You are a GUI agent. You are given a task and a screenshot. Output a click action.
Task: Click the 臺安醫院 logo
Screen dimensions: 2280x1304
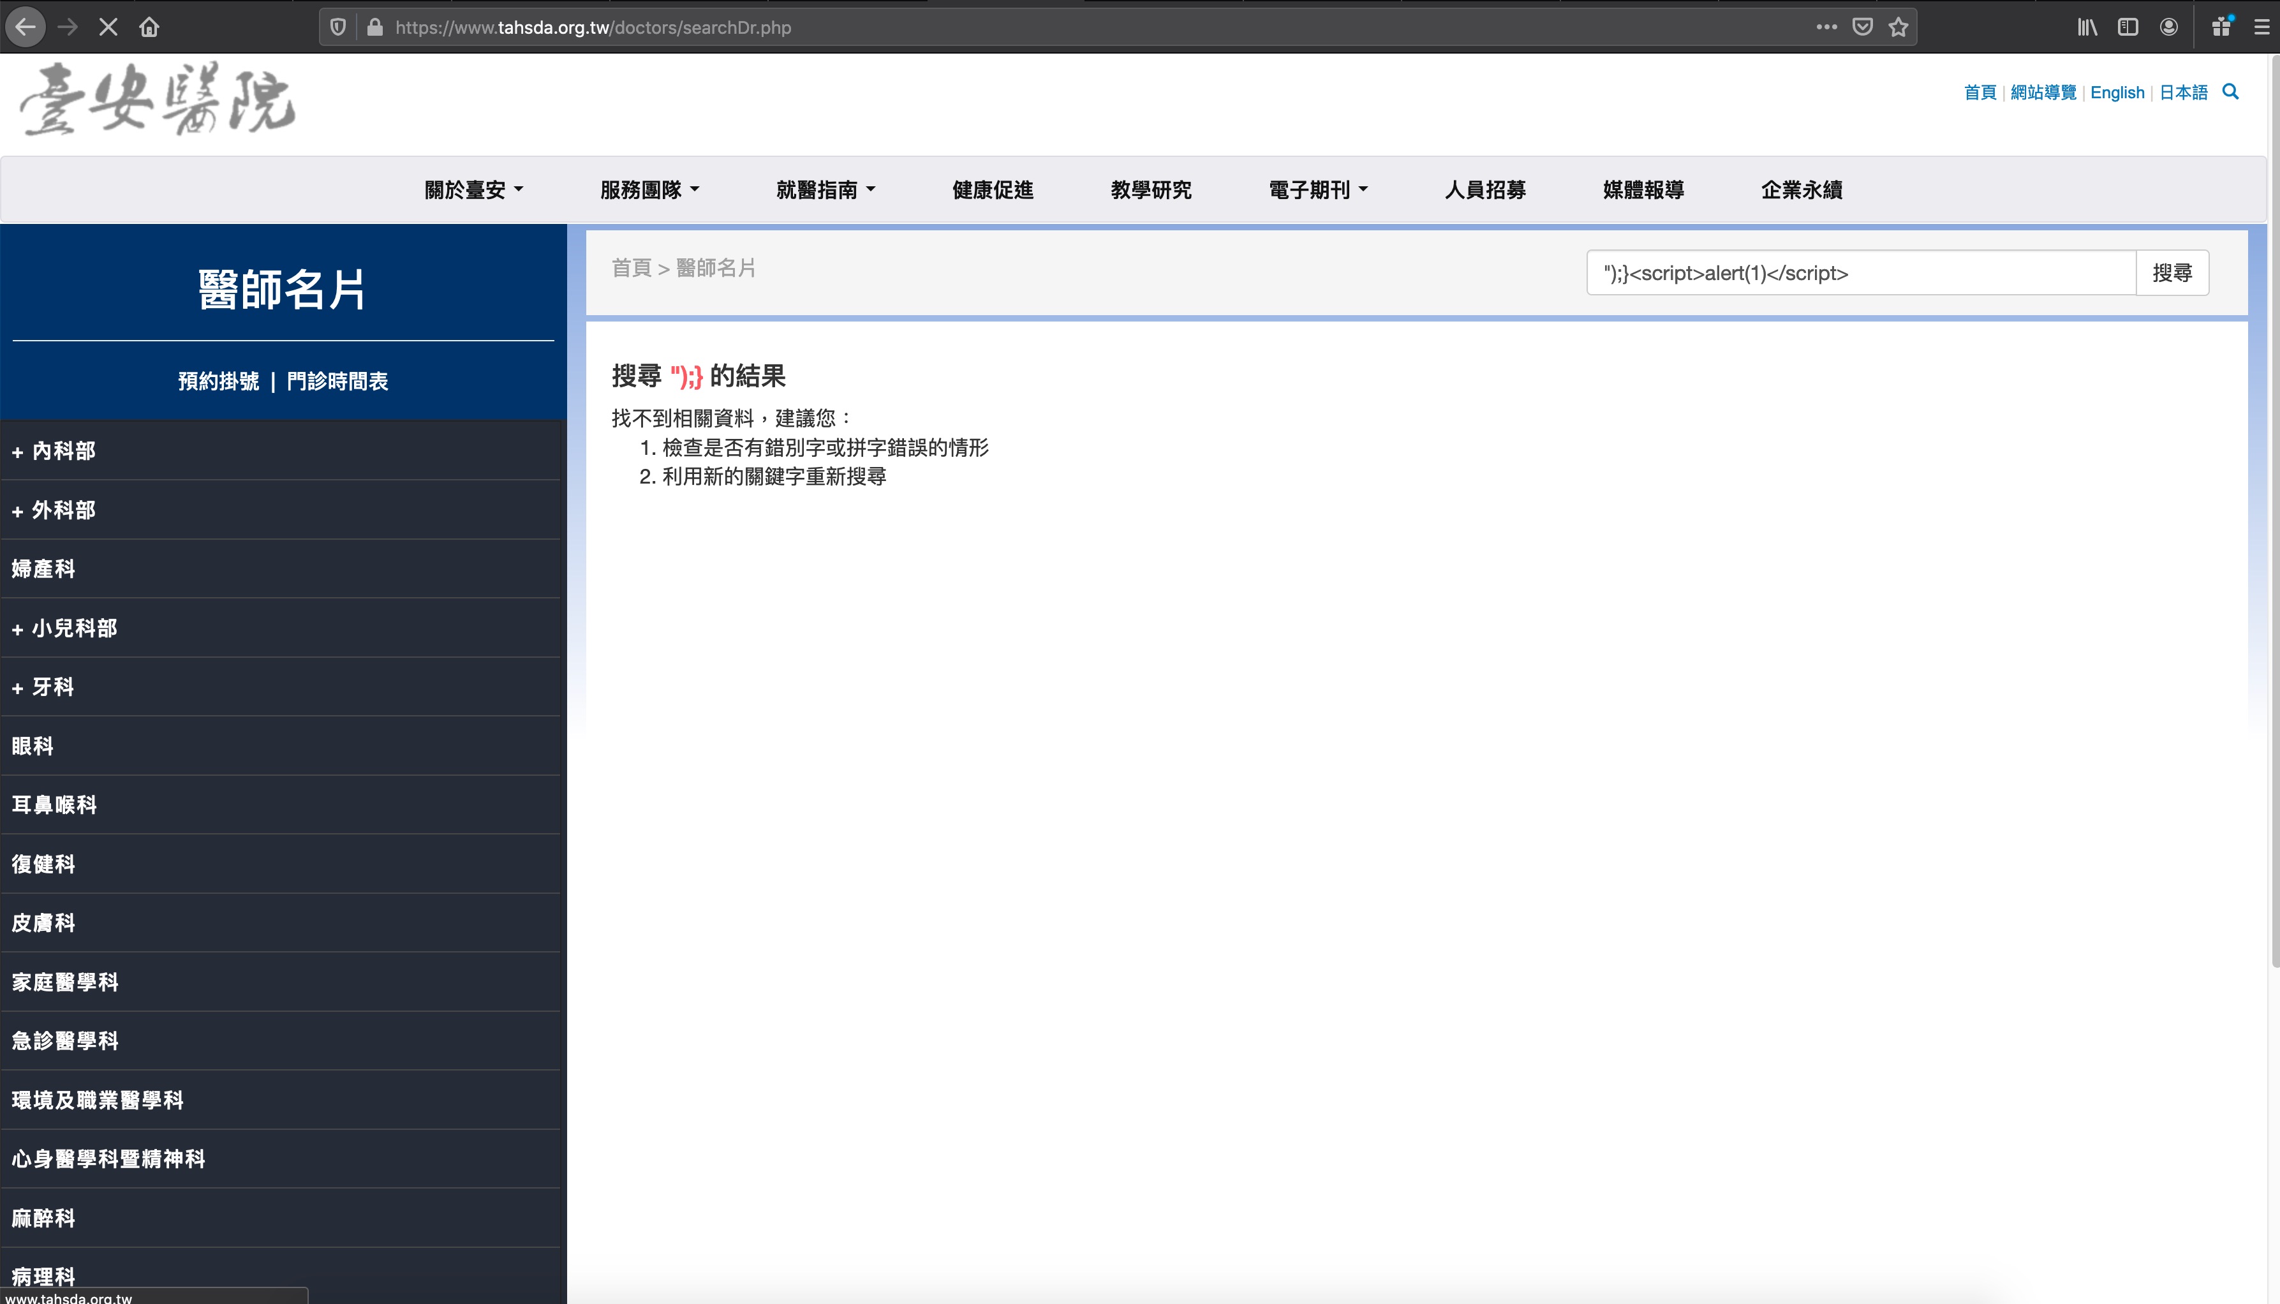(158, 98)
